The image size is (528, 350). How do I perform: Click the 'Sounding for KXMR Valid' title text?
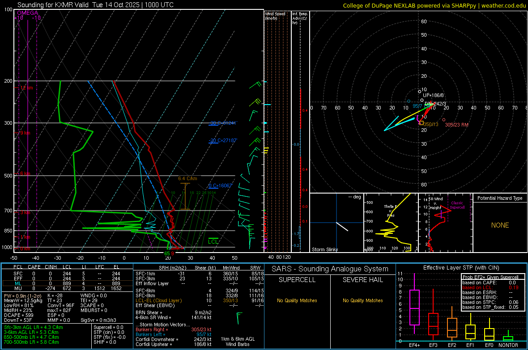[x=53, y=5]
